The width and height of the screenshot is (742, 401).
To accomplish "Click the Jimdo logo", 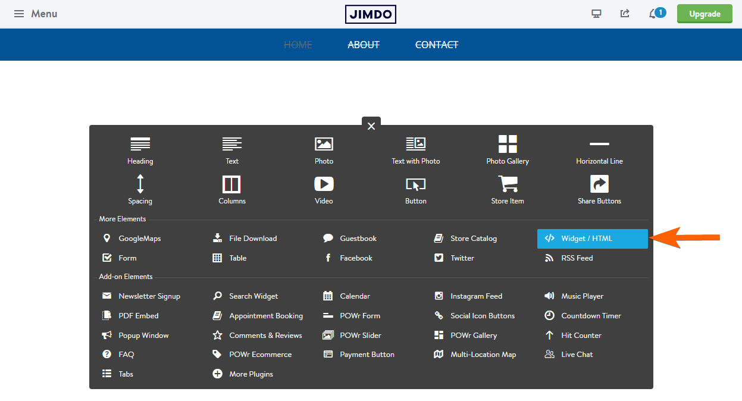I will tap(371, 14).
